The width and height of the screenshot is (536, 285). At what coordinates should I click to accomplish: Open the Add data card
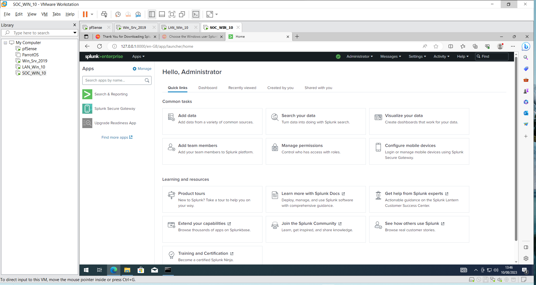click(212, 121)
